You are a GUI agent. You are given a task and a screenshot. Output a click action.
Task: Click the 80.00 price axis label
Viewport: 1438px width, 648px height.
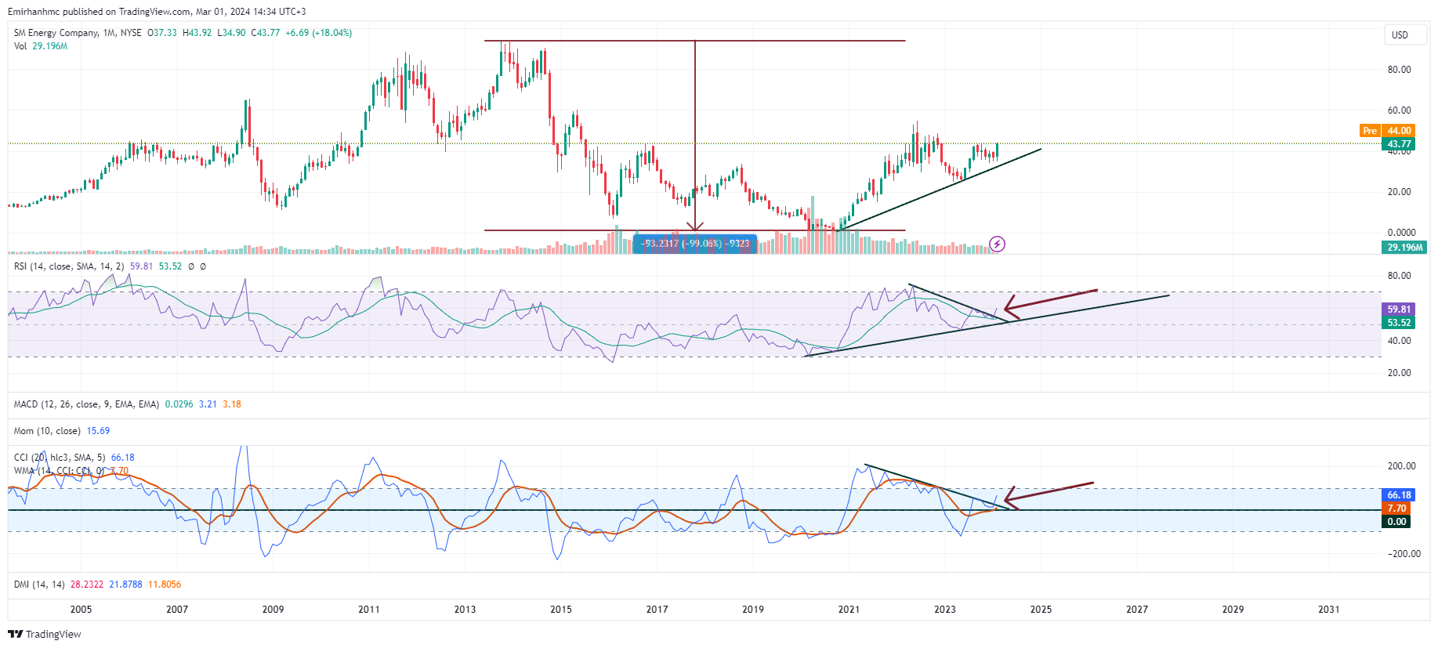1399,70
